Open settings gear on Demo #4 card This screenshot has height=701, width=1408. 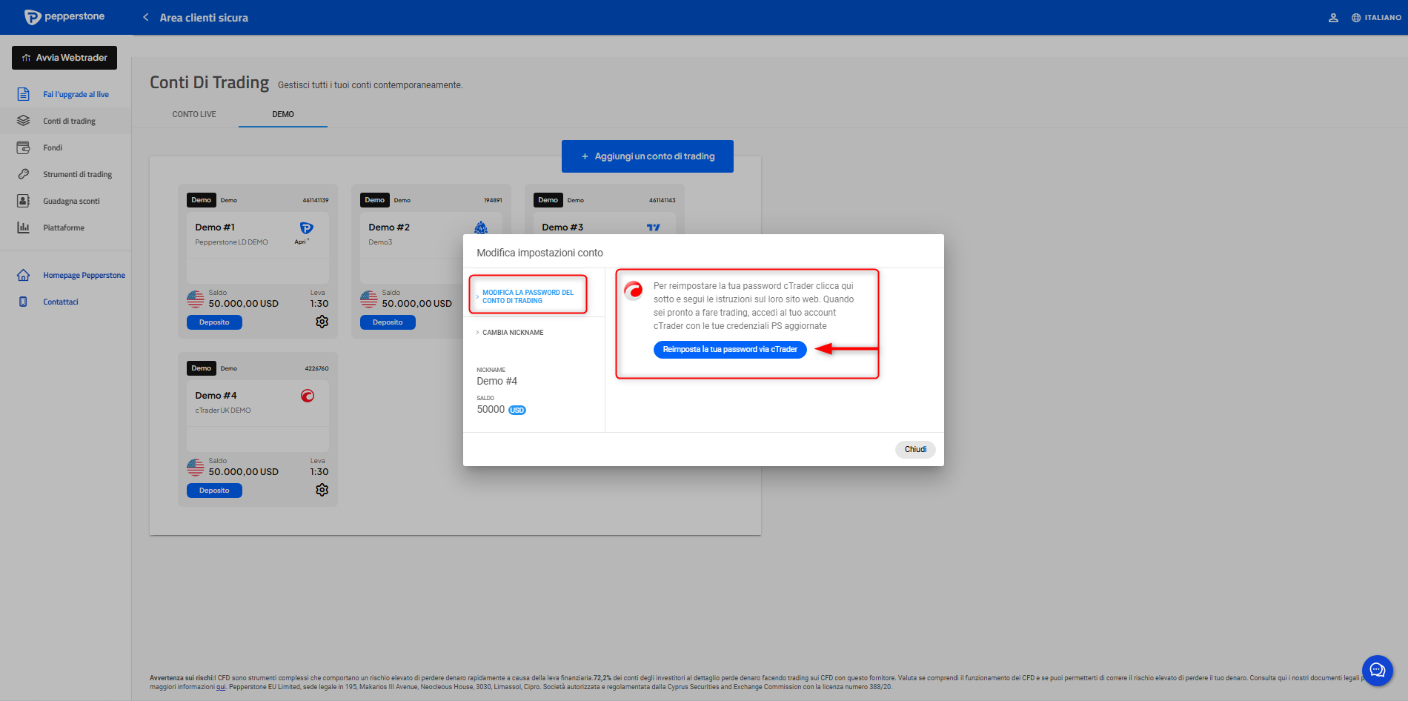click(x=322, y=490)
